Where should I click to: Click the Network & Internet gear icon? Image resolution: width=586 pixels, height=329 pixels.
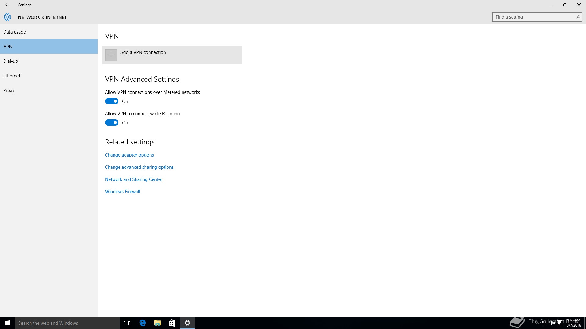tap(7, 17)
